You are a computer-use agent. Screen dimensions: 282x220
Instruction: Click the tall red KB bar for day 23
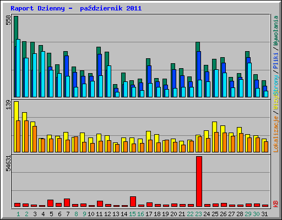coord(199,182)
